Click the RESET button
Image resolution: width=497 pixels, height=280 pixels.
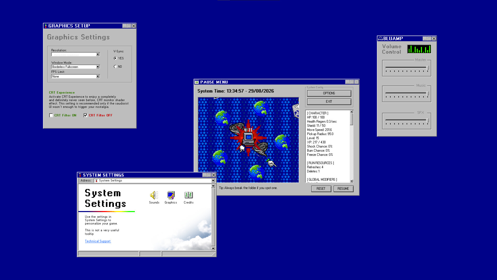(321, 189)
